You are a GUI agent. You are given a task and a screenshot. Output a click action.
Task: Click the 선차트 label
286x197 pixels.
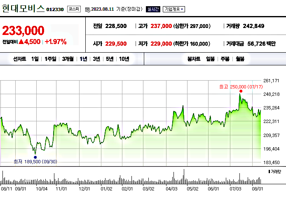pyautogui.click(x=19, y=59)
